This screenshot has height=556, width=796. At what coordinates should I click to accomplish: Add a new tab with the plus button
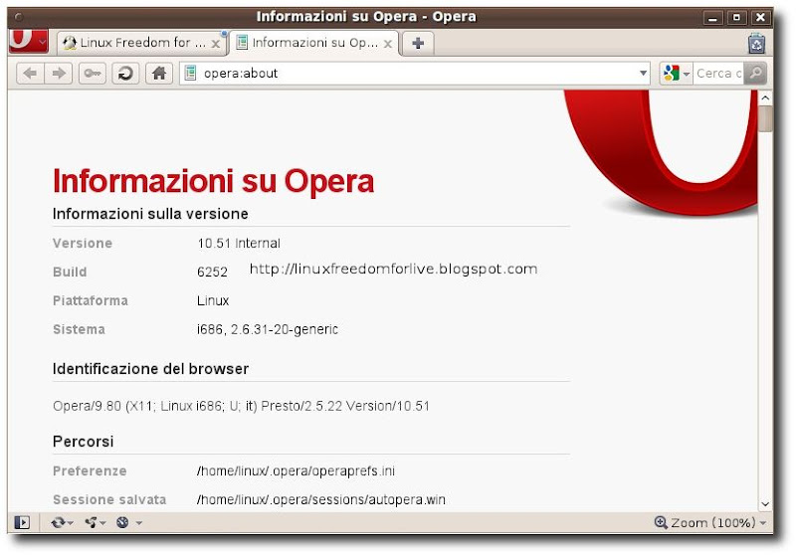(418, 43)
